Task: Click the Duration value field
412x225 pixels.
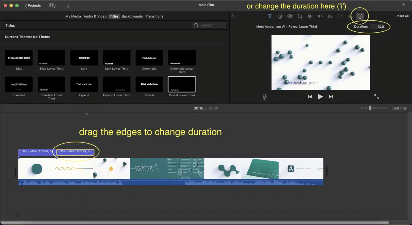Action: point(377,27)
